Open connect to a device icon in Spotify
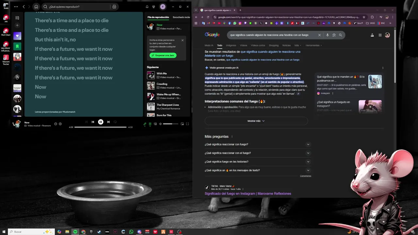Viewport: 418px width, 235px height. (155, 124)
